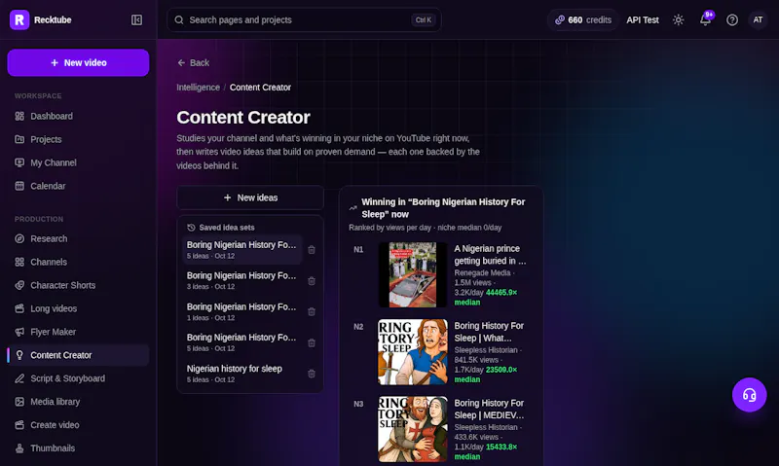This screenshot has width=779, height=466.
Task: Click the Dashboard grid icon
Action: (19, 116)
